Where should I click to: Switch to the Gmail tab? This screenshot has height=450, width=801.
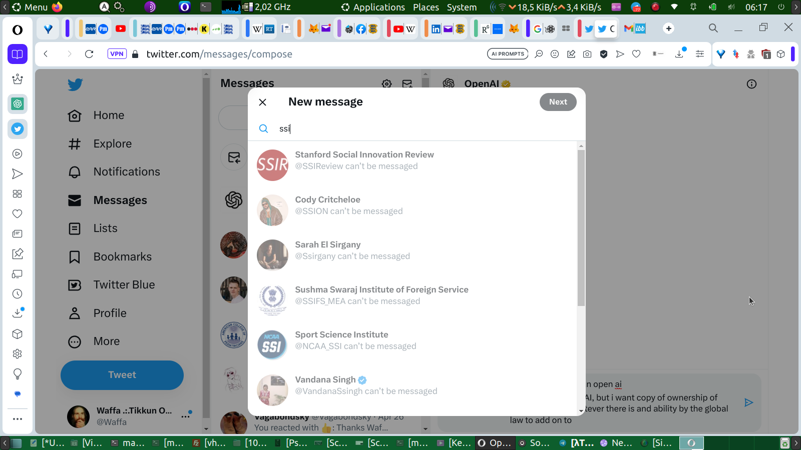point(629,28)
